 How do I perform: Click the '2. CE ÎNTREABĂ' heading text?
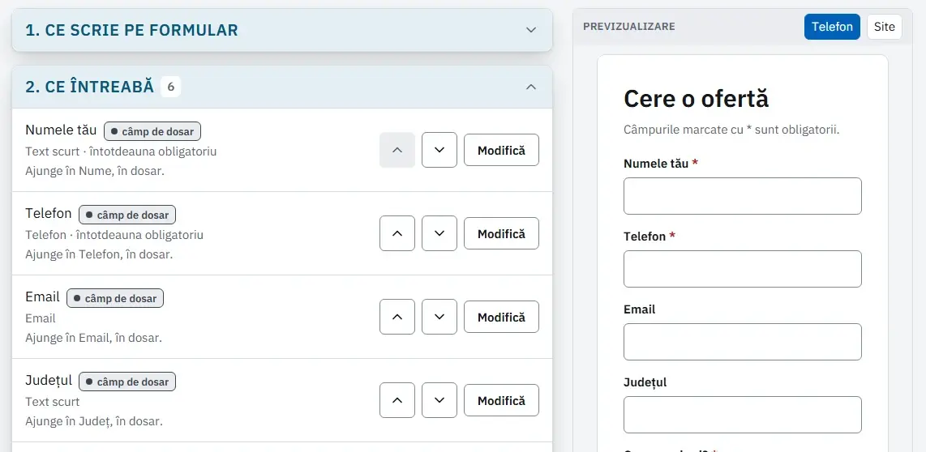point(89,87)
